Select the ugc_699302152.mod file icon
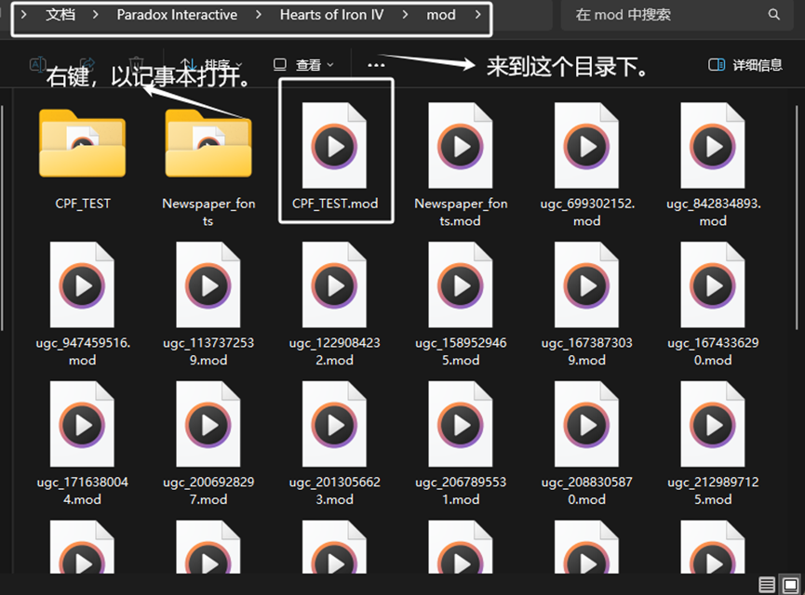Viewport: 805px width, 595px height. 586,145
